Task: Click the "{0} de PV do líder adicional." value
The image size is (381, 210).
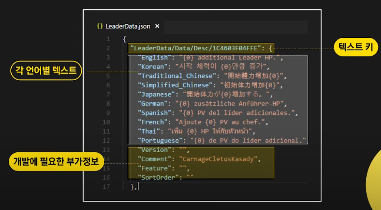Action: pyautogui.click(x=248, y=141)
